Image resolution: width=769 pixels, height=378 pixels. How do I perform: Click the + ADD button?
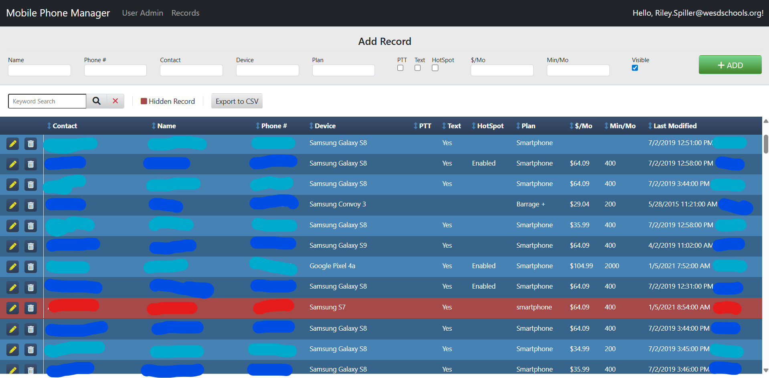(x=730, y=65)
